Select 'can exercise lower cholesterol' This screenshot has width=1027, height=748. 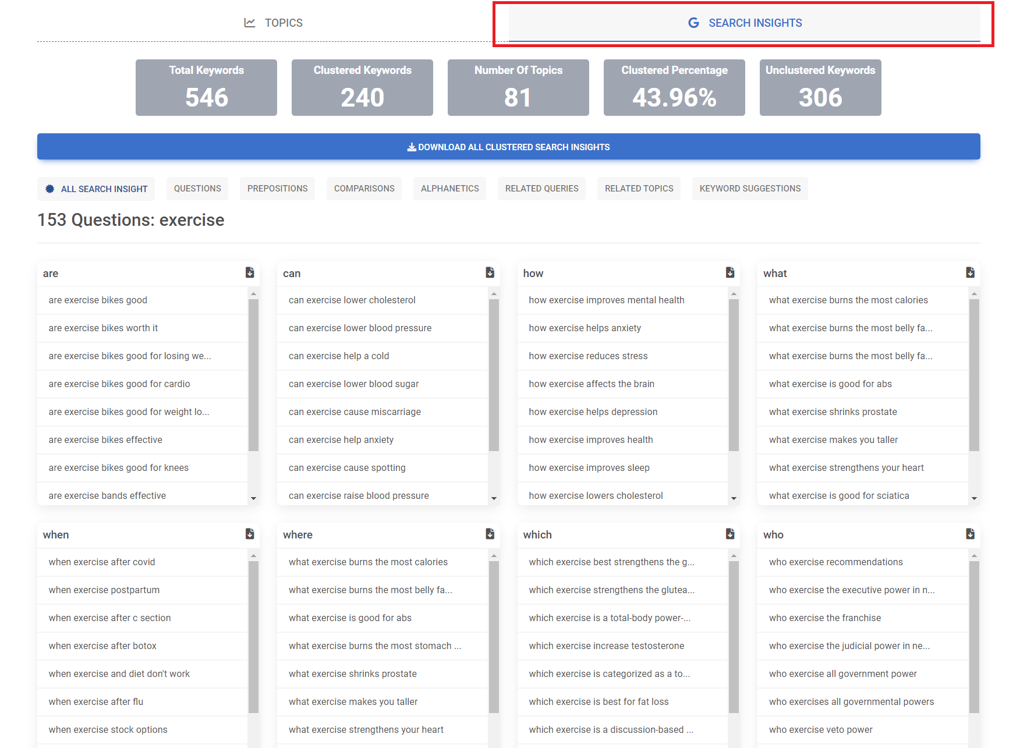(383, 300)
